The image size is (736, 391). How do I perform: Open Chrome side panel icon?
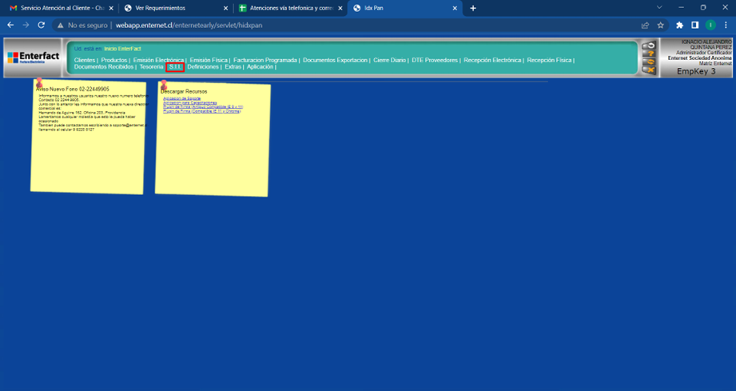[x=694, y=26]
